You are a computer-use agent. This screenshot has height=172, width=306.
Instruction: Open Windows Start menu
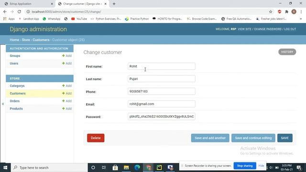pos(5,168)
